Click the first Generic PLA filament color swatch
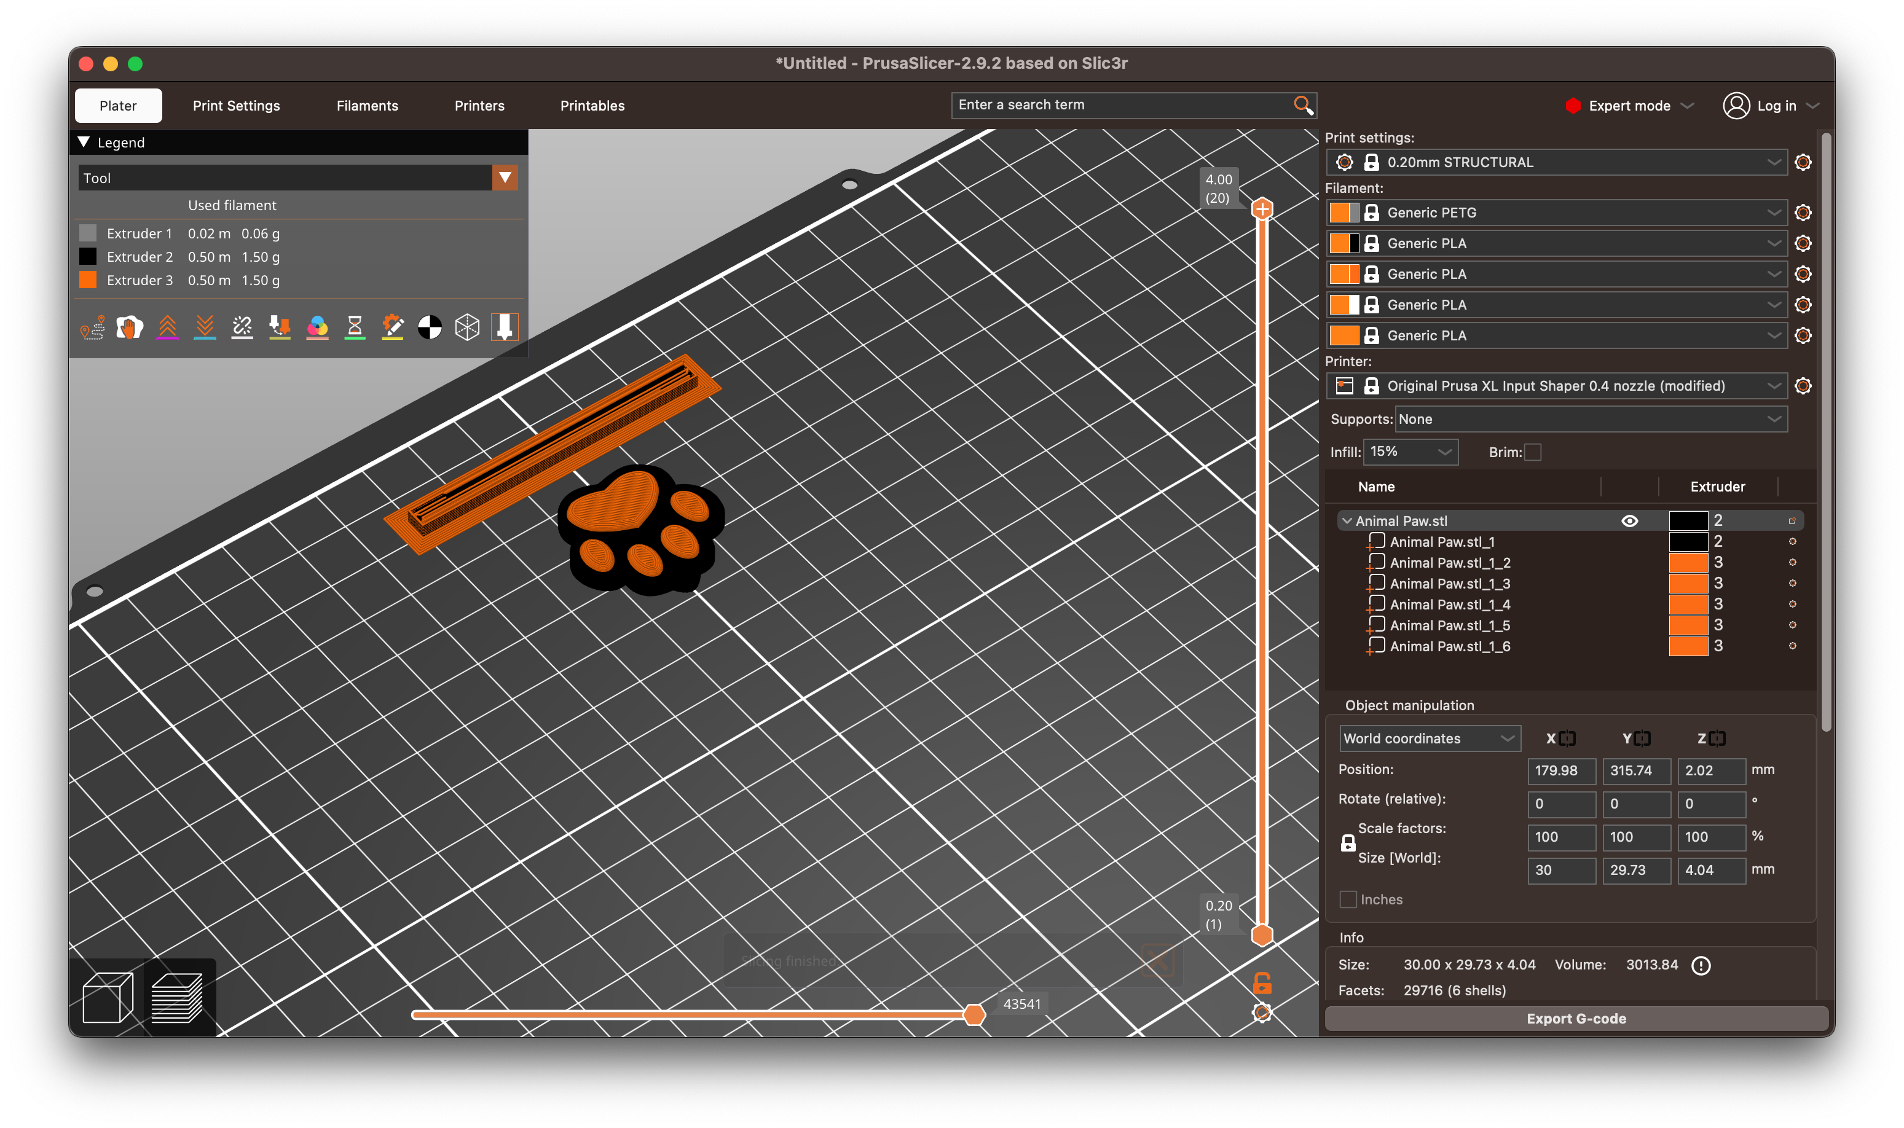1904x1128 pixels. point(1343,243)
